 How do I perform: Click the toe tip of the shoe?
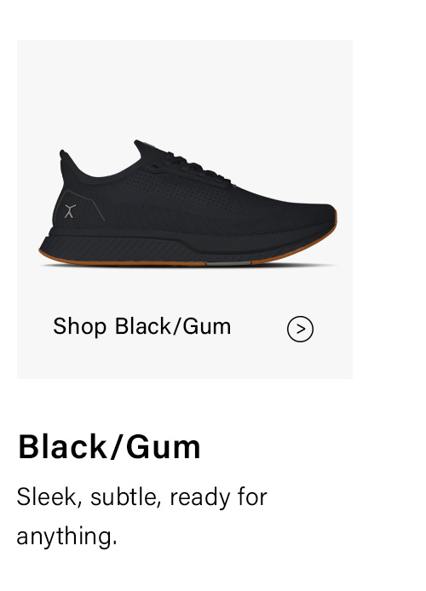point(328,215)
